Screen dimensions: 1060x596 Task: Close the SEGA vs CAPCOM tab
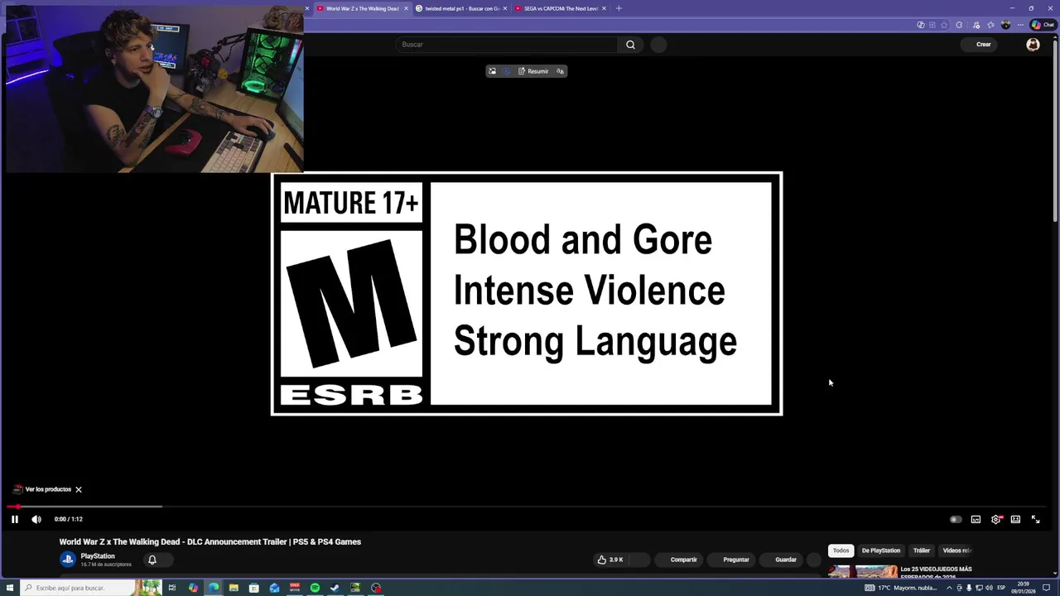click(x=604, y=8)
